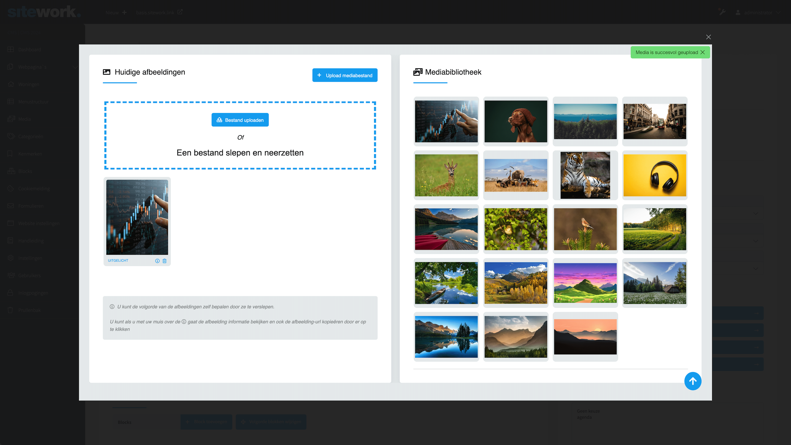Dismiss the 'Media is succesvol geupload' notification
The width and height of the screenshot is (791, 445).
(703, 52)
